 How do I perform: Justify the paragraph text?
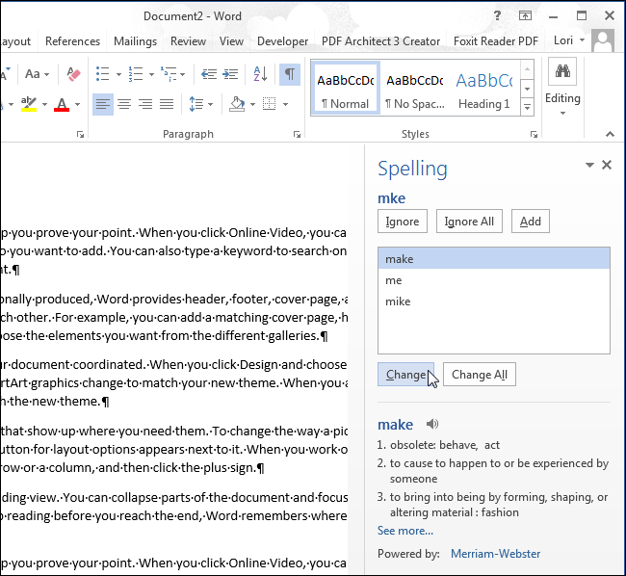point(167,104)
